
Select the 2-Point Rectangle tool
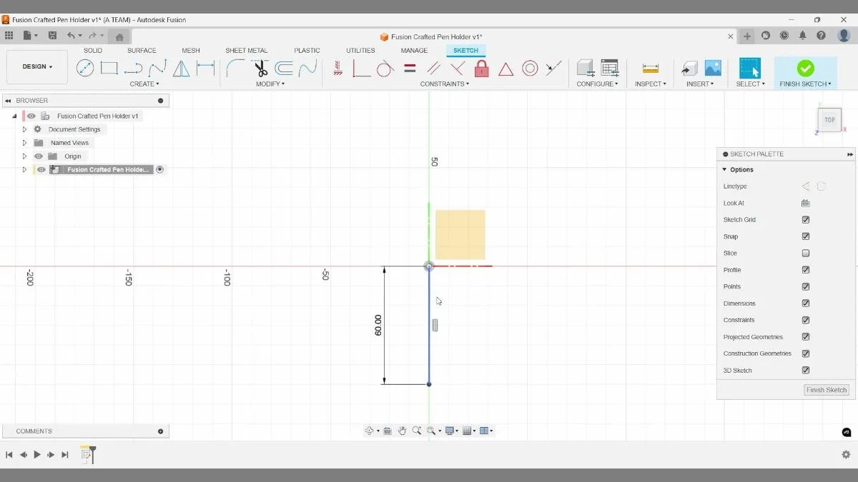pos(109,67)
